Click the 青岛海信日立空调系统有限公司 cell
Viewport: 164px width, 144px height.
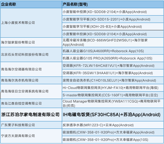pyautogui.click(x=23, y=91)
